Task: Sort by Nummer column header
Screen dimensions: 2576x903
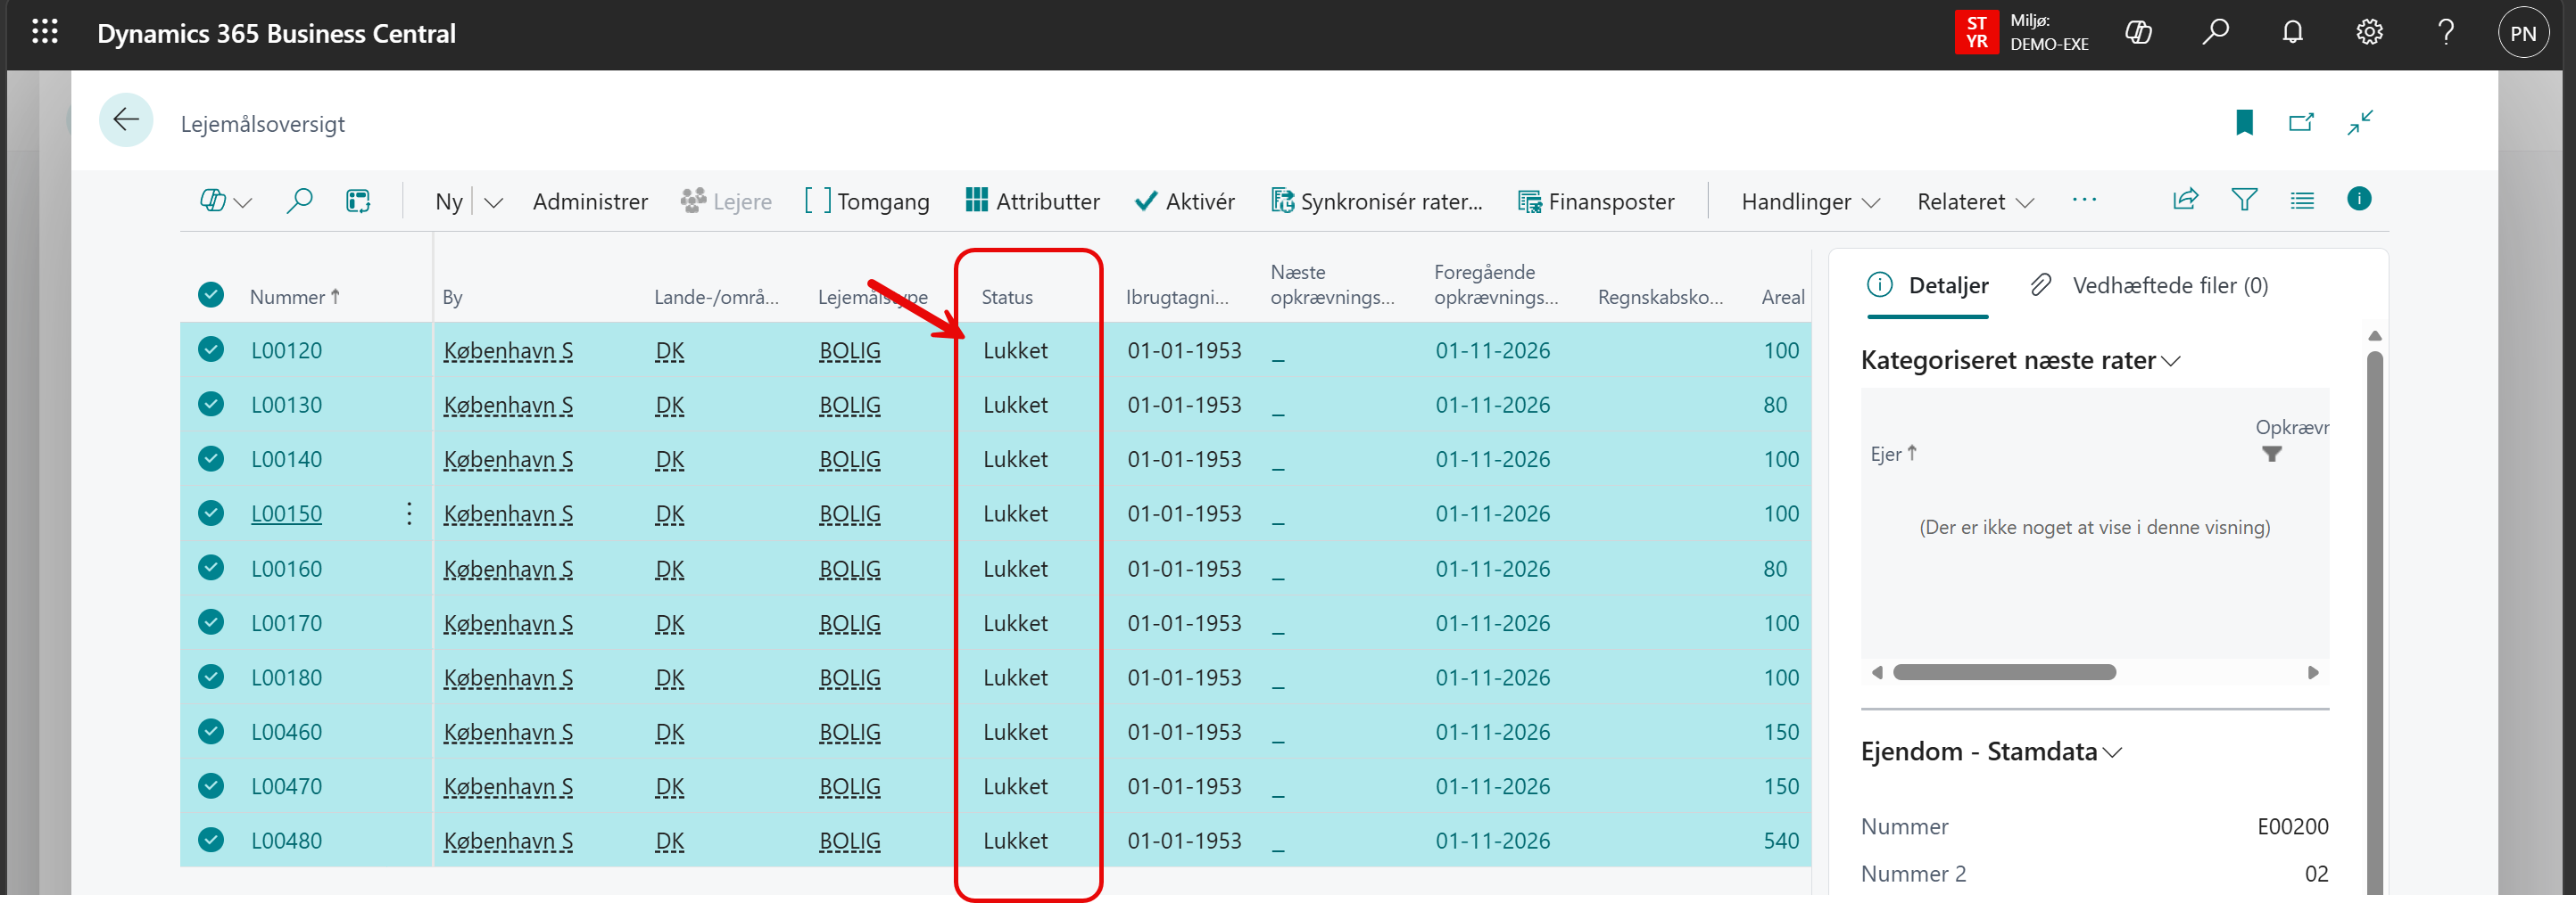Action: [x=295, y=297]
